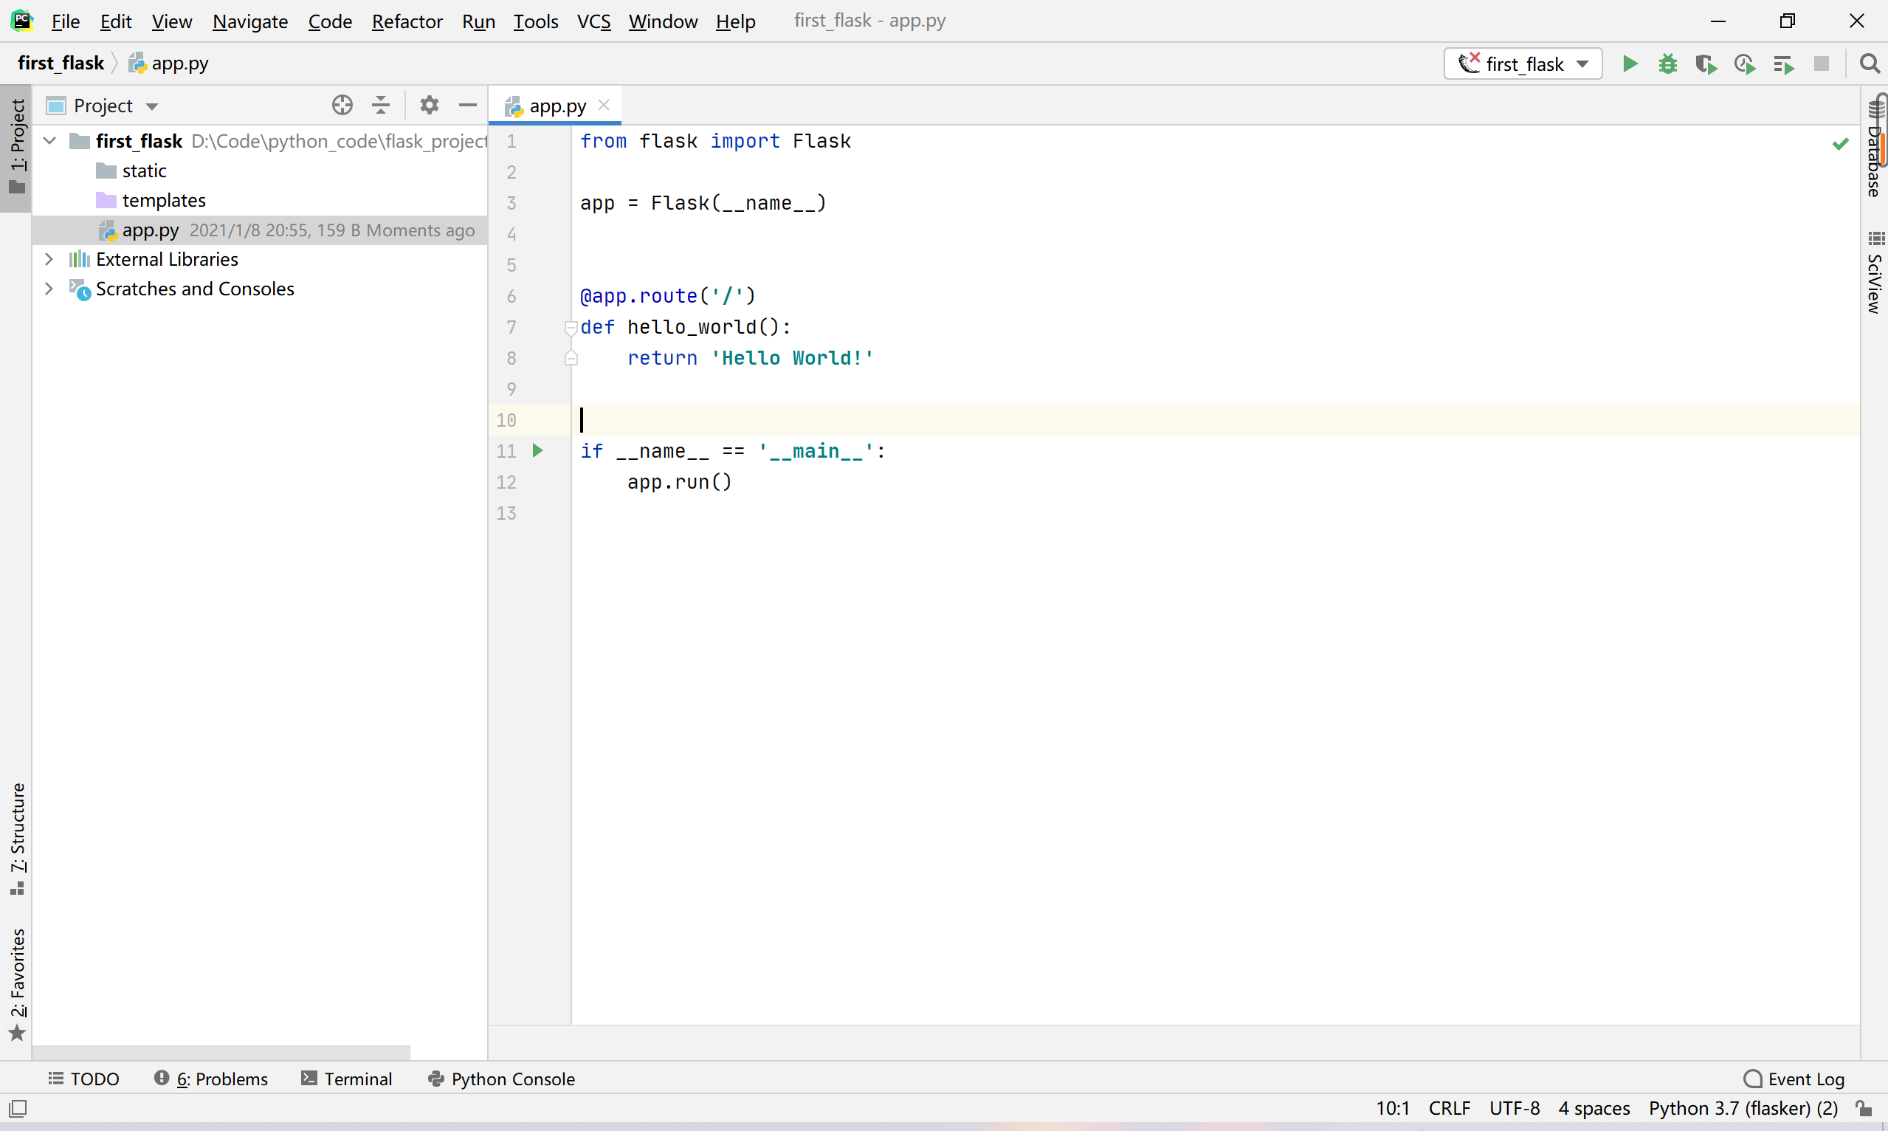This screenshot has height=1131, width=1888.
Task: Toggle tool window bars corner icon
Action: click(18, 1108)
